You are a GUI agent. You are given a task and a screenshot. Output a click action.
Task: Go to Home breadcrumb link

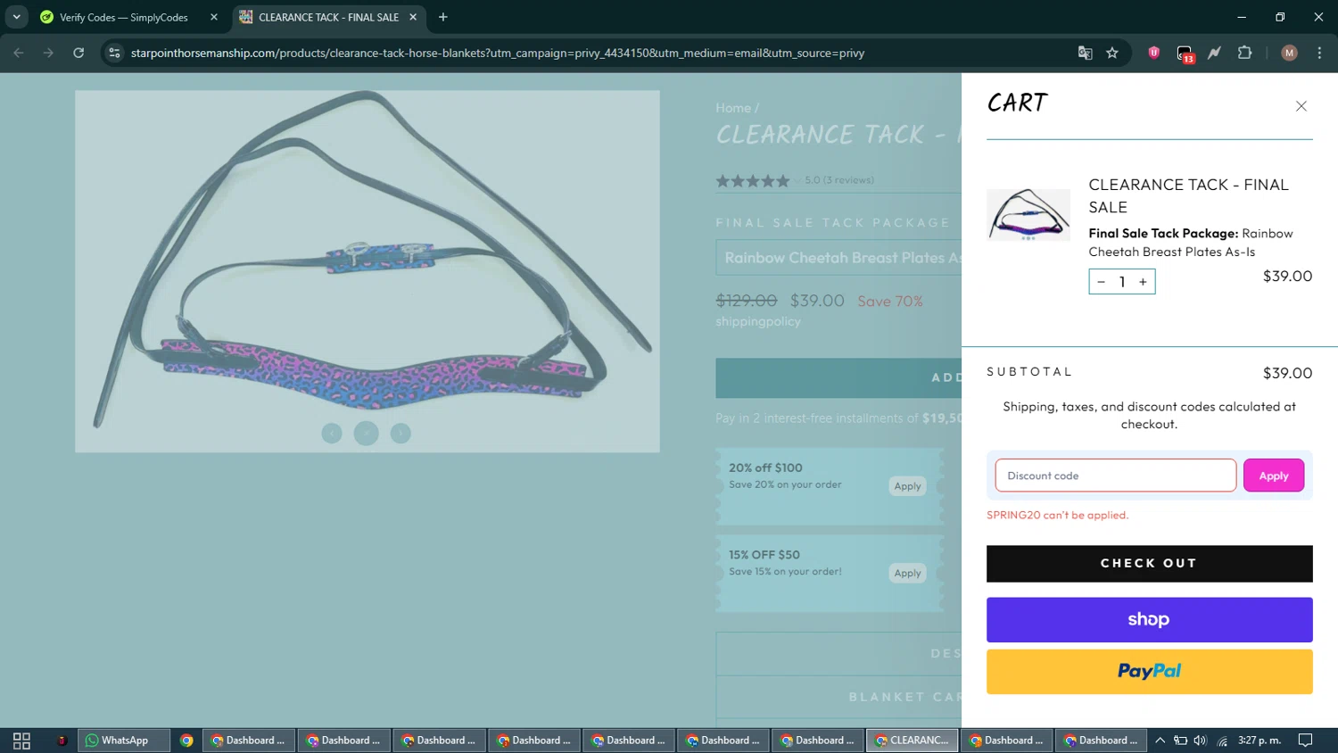[x=733, y=108]
